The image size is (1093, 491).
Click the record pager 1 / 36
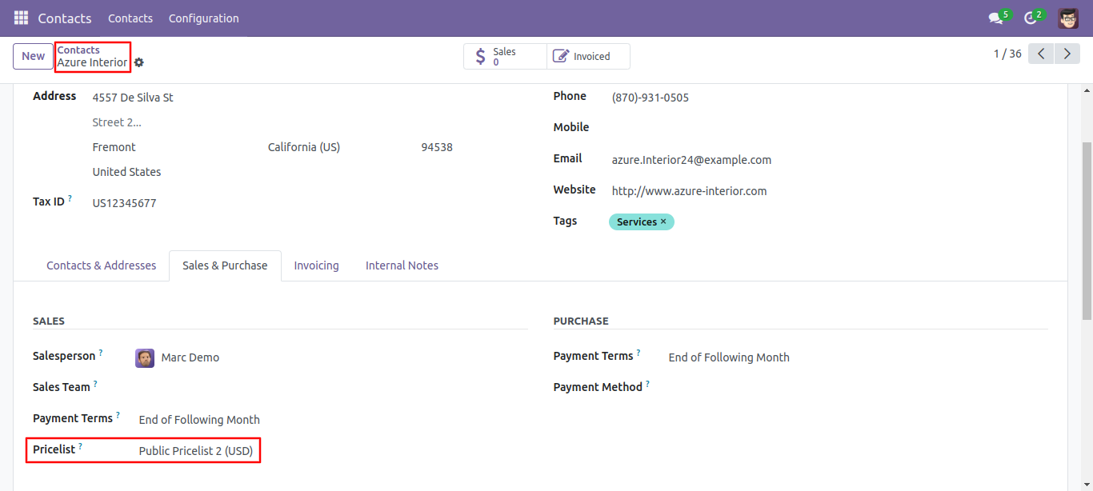pyautogui.click(x=1007, y=54)
